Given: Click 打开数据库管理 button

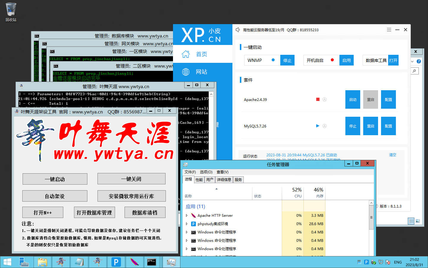Looking at the screenshot, I should click(x=94, y=212).
